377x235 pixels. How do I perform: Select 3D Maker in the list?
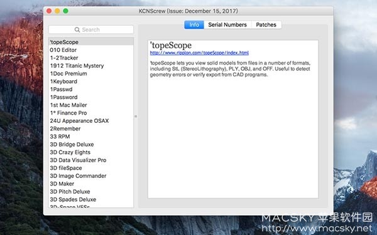click(x=91, y=184)
